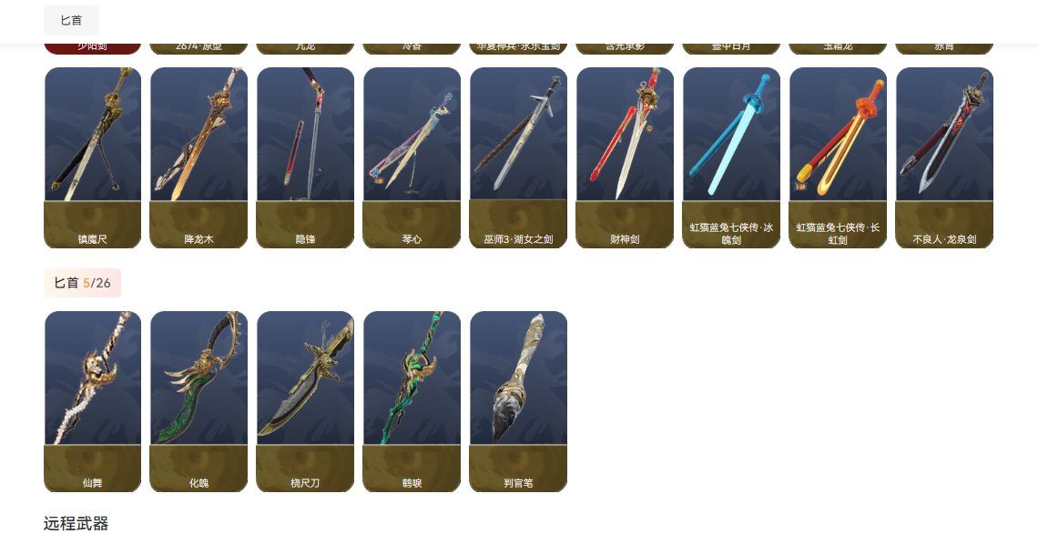The image size is (1038, 534).
Task: Open the orange 长虹剑 card
Action: point(838,157)
